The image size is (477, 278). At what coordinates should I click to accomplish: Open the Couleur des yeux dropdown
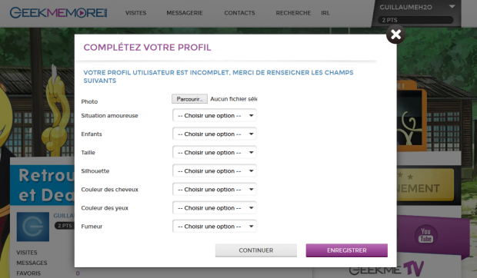215,208
